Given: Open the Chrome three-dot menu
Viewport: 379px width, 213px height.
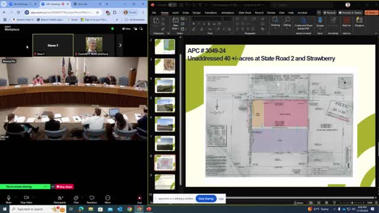Looking at the screenshot, I should coord(143,12).
